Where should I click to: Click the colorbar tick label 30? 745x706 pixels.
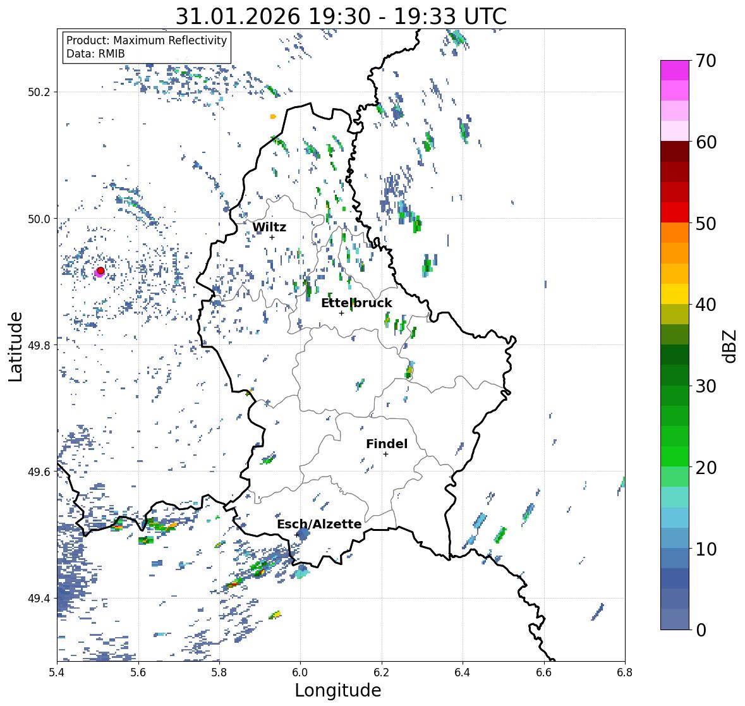pyautogui.click(x=706, y=386)
